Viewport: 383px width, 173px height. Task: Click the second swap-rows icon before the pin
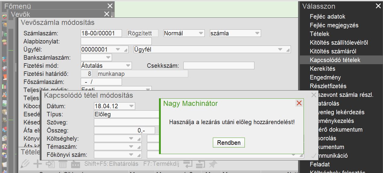point(200,164)
